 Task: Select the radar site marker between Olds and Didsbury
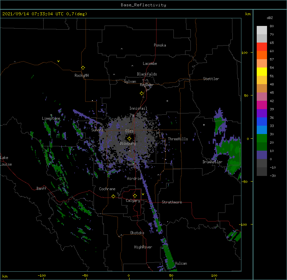(129, 139)
